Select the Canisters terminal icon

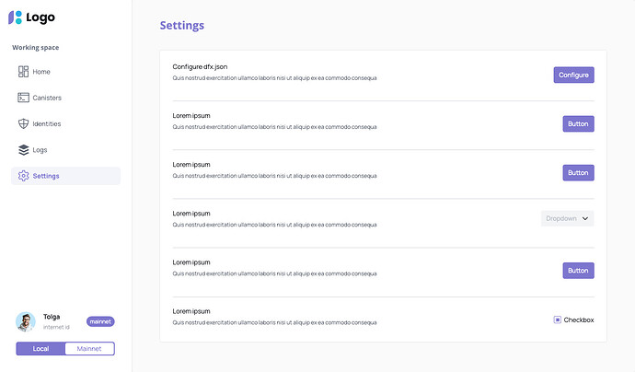[x=24, y=98]
